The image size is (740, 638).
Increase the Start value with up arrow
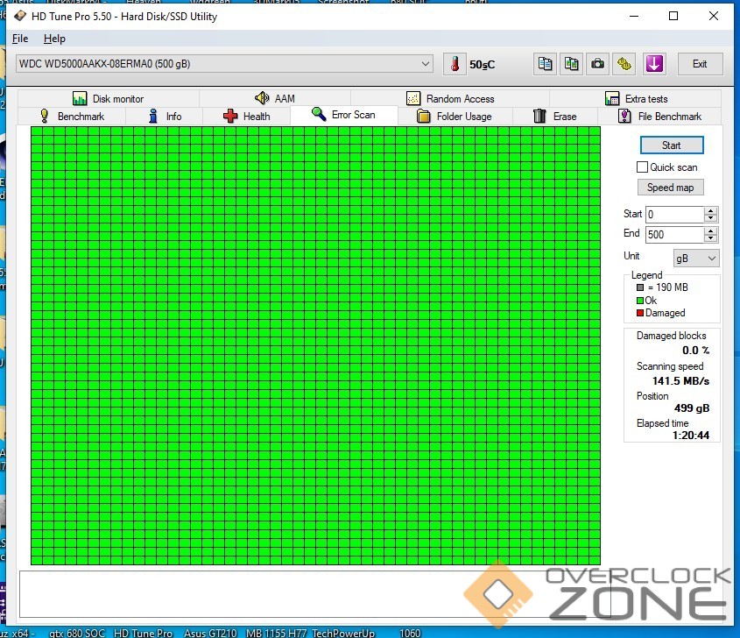pyautogui.click(x=710, y=210)
